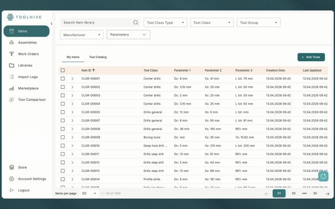Go to page 02
This screenshot has width=335, height=209.
[x=294, y=193]
